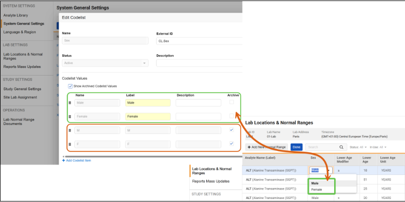Screen dimensions: 405x202
Task: Click the External ID field with CL.Sex
Action: [199, 41]
